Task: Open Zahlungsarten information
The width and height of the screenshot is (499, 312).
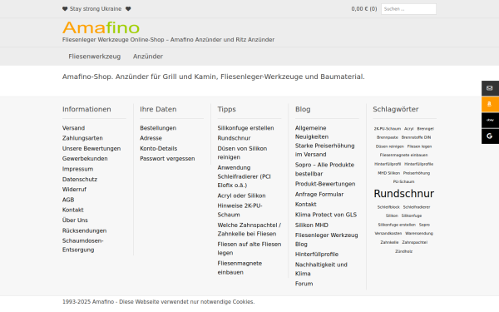Action: 82,138
